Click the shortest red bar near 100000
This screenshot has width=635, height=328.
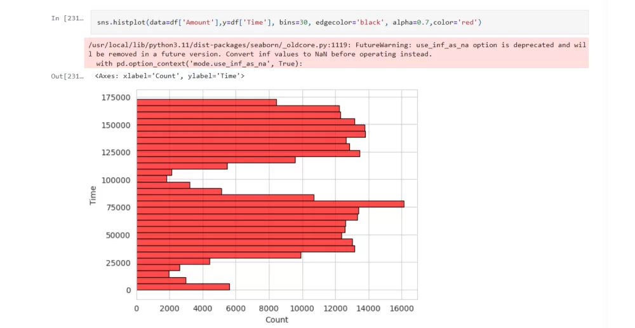pyautogui.click(x=152, y=179)
